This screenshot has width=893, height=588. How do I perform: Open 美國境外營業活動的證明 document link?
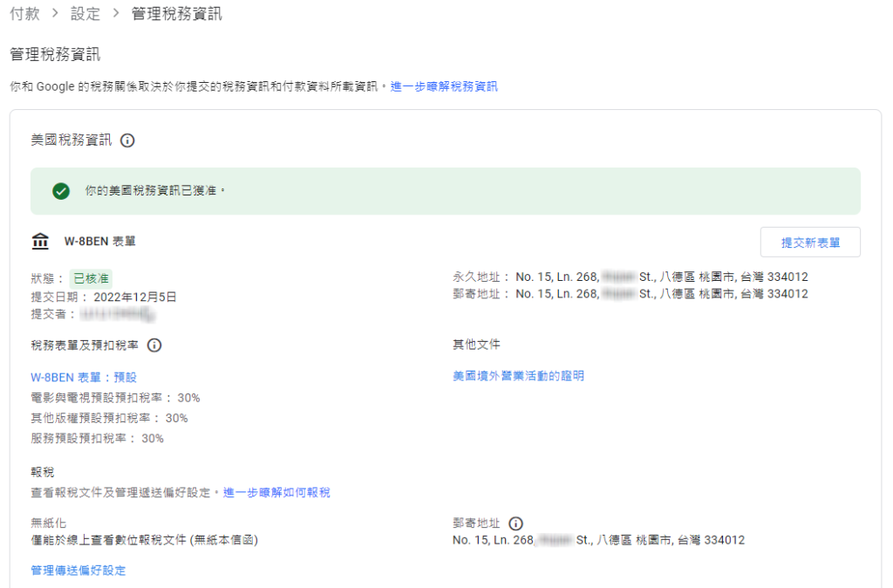pos(518,376)
